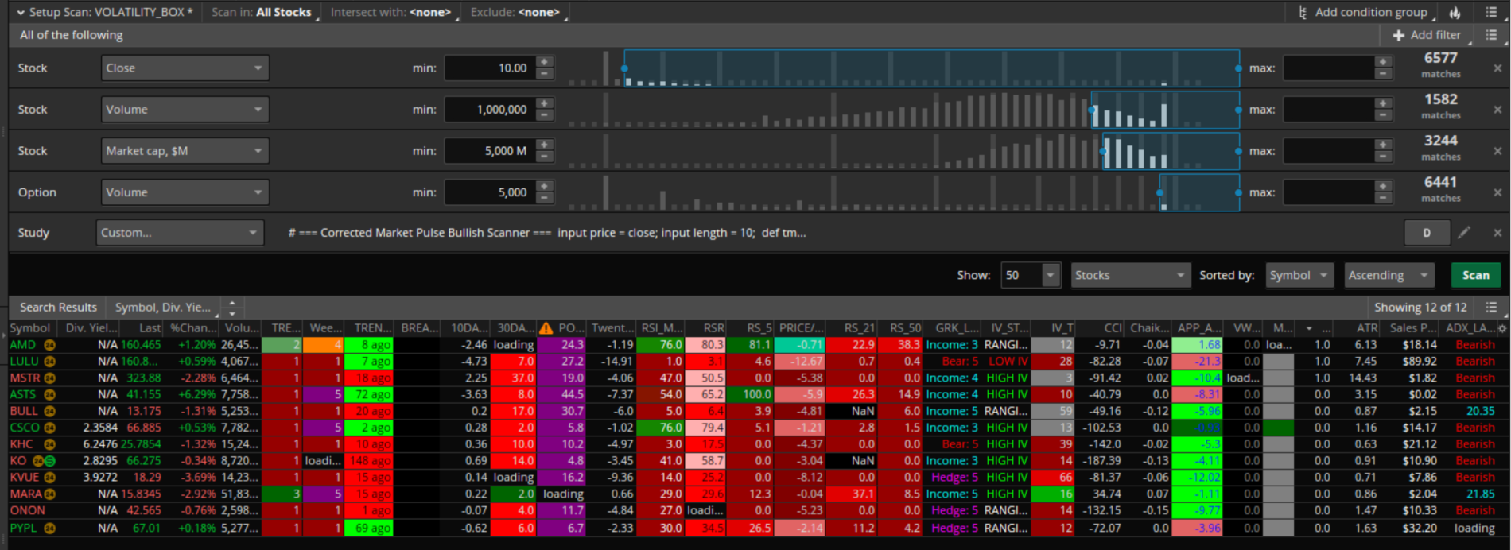Open the results menu icon beside Showing 12 of 12
Viewport: 1511px width, 550px height.
pos(1492,308)
